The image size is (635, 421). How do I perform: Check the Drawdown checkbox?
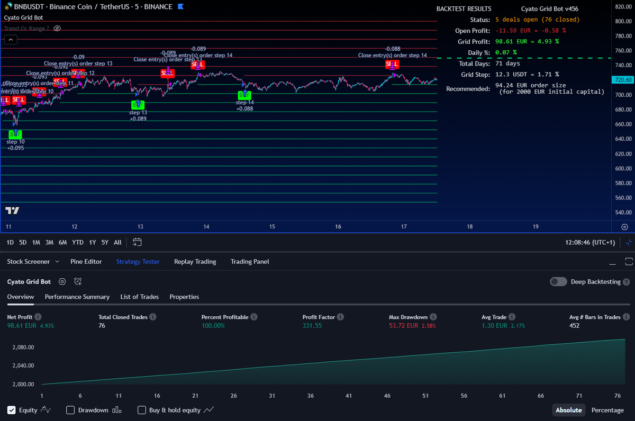70,410
